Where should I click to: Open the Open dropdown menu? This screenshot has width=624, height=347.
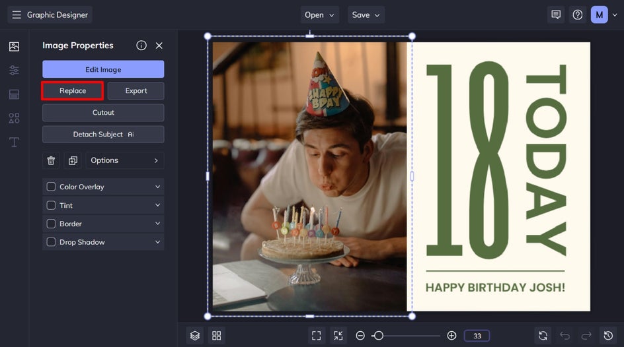click(x=320, y=15)
